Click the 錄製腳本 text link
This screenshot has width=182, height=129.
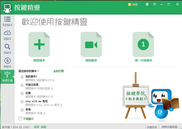pyautogui.click(x=91, y=60)
